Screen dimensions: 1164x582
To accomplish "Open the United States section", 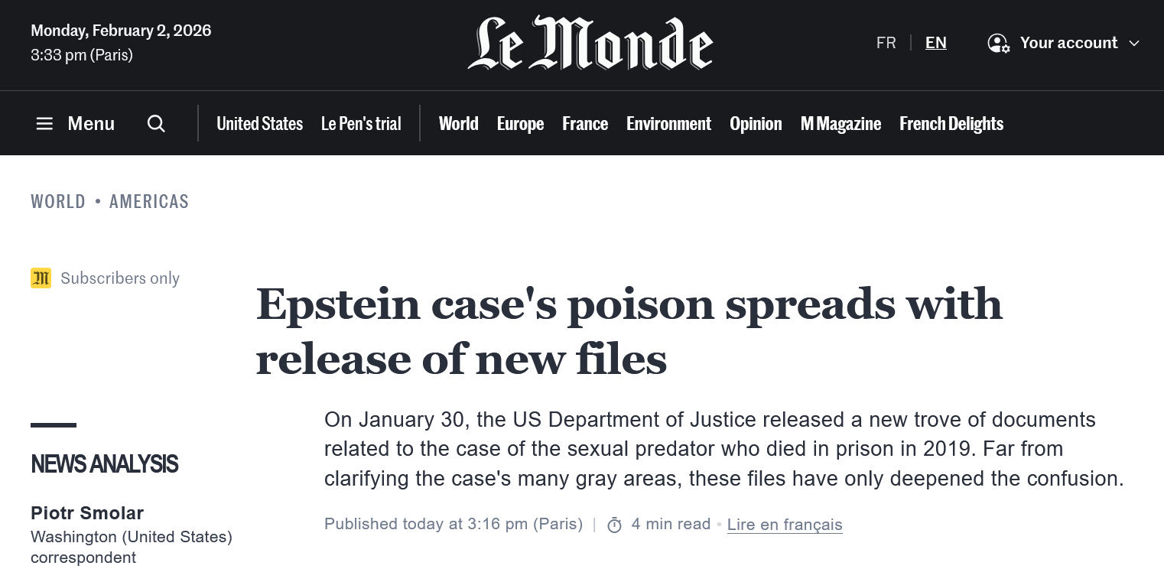I will (259, 124).
